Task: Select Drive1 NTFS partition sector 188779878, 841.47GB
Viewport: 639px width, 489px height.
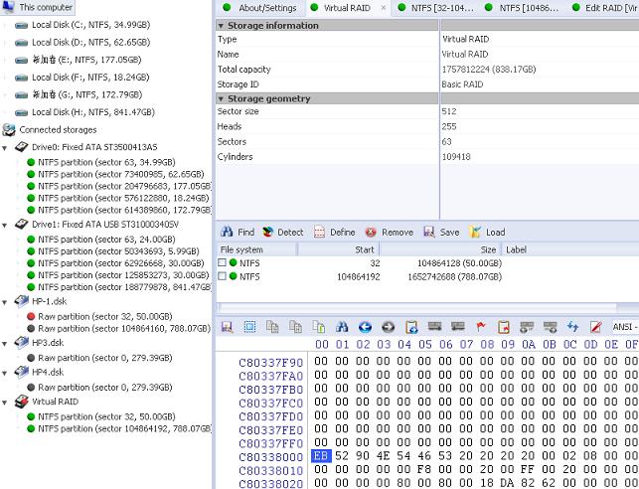Action: 124,287
